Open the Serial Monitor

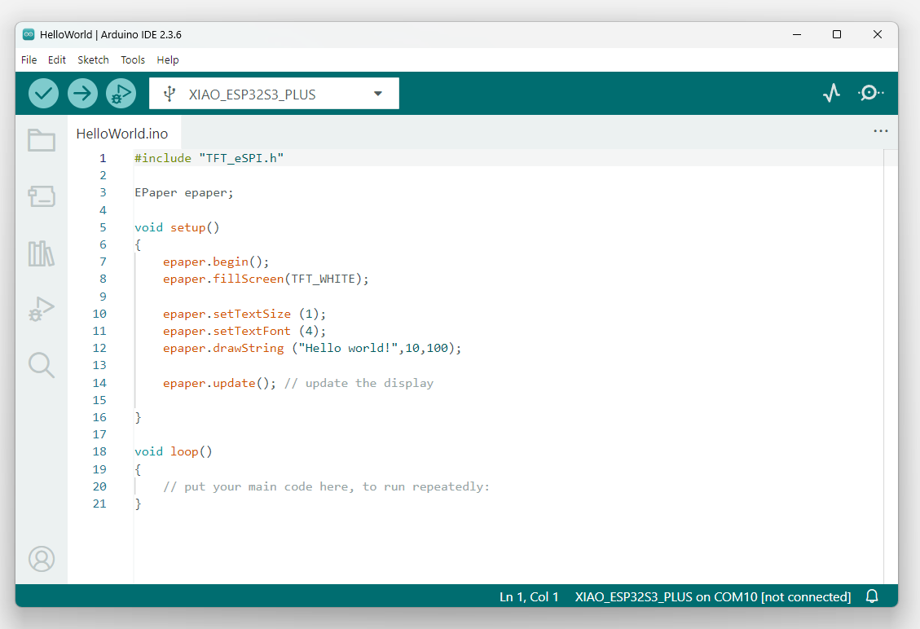pos(870,94)
